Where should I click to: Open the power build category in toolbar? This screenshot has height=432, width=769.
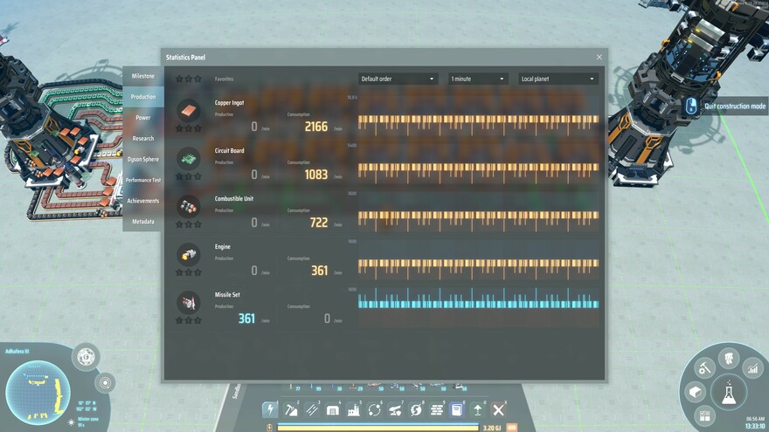(270, 409)
